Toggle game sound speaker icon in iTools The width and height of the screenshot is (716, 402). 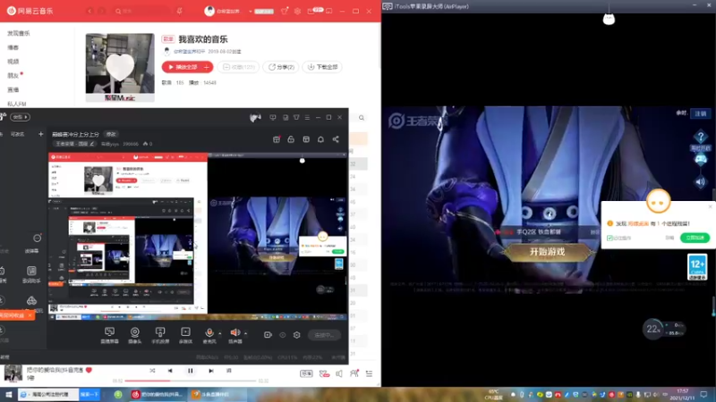[700, 182]
